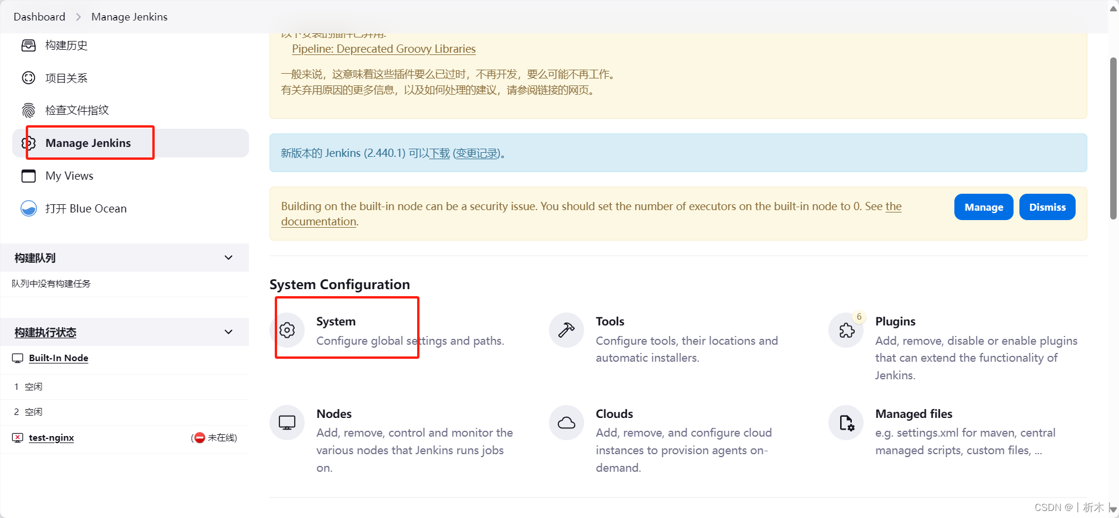This screenshot has height=518, width=1119.
Task: Click the blue Manage button
Action: click(x=984, y=207)
